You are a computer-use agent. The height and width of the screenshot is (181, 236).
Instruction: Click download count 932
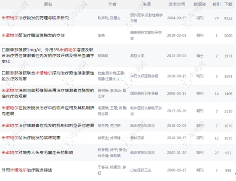228,153
